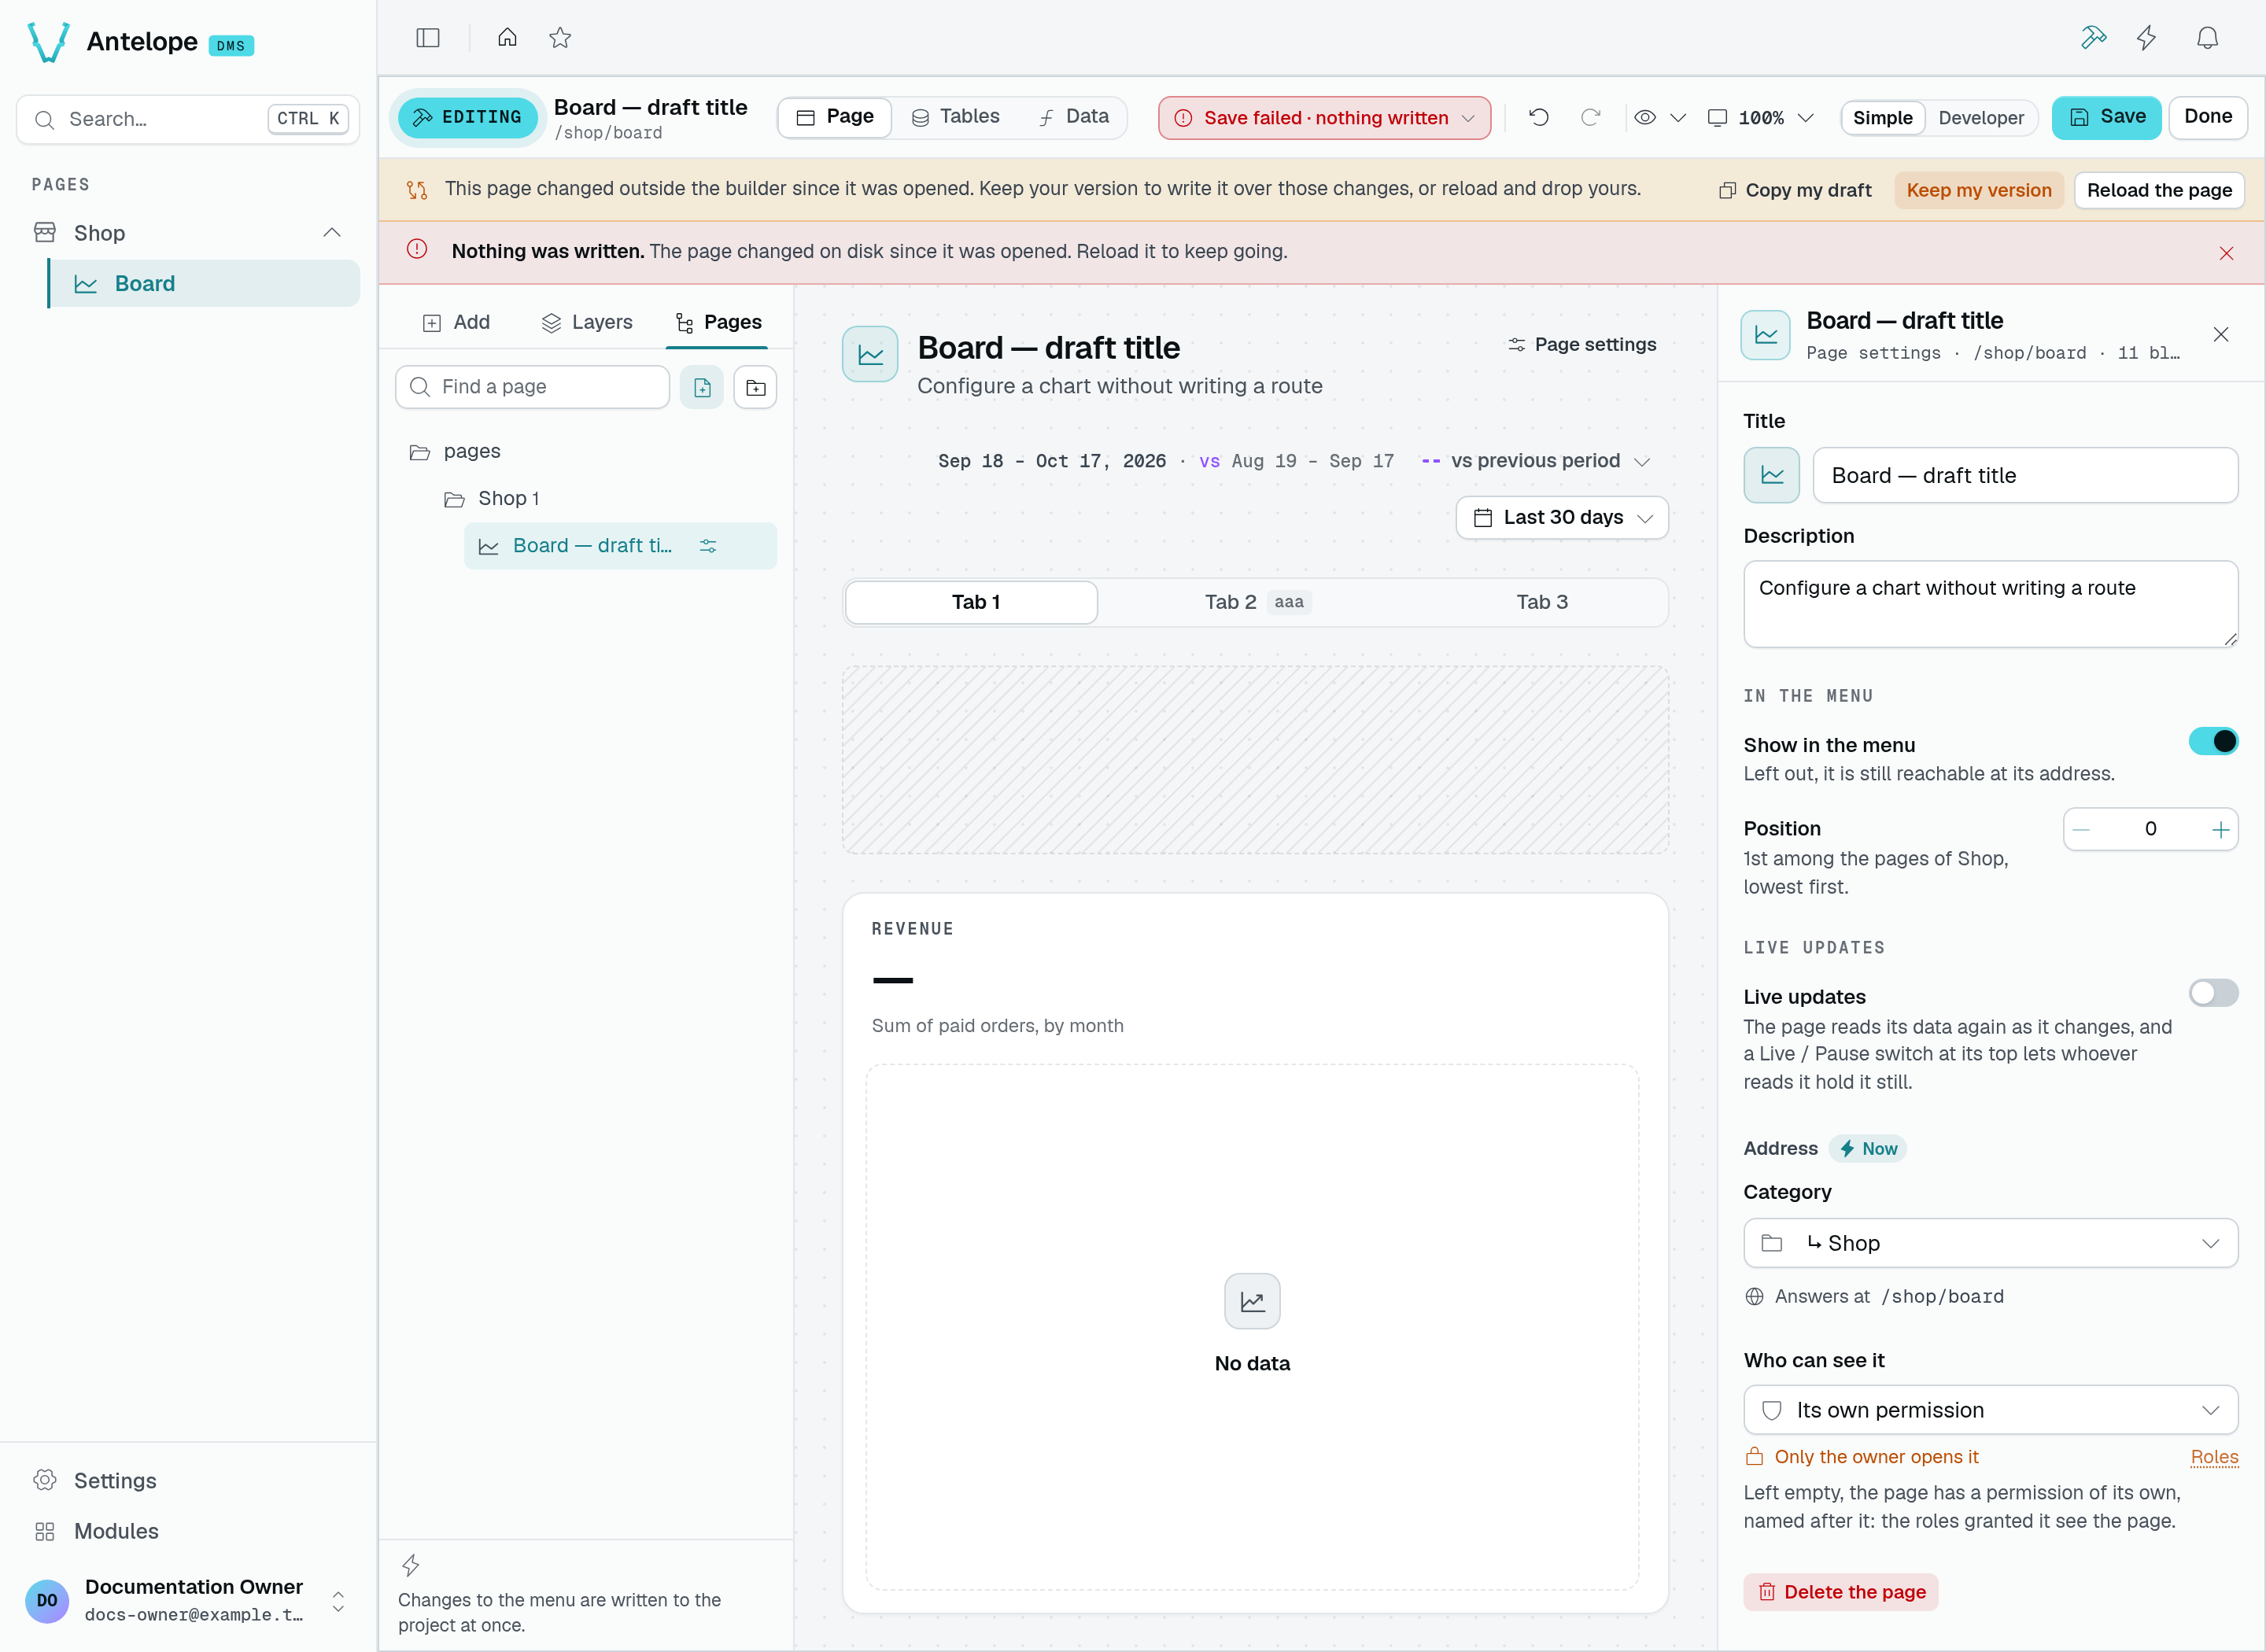Enable the Live updates switch
The width and height of the screenshot is (2266, 1652).
click(x=2213, y=993)
